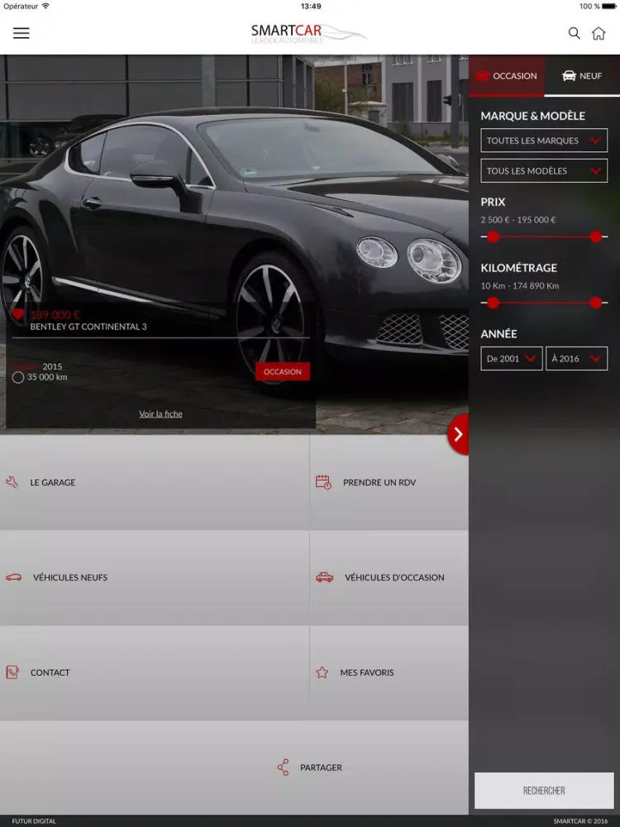The height and width of the screenshot is (827, 620).
Task: Click the red Occasion badge on the car
Action: [283, 371]
